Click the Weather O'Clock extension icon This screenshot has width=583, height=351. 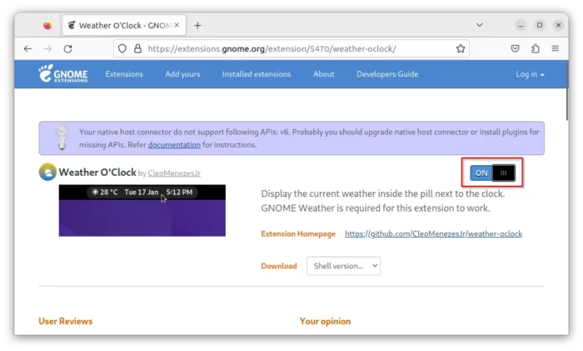click(47, 172)
